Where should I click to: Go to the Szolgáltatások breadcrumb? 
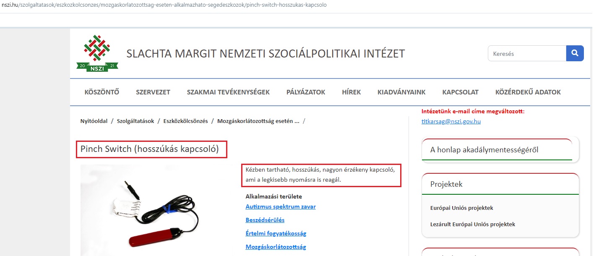point(135,121)
